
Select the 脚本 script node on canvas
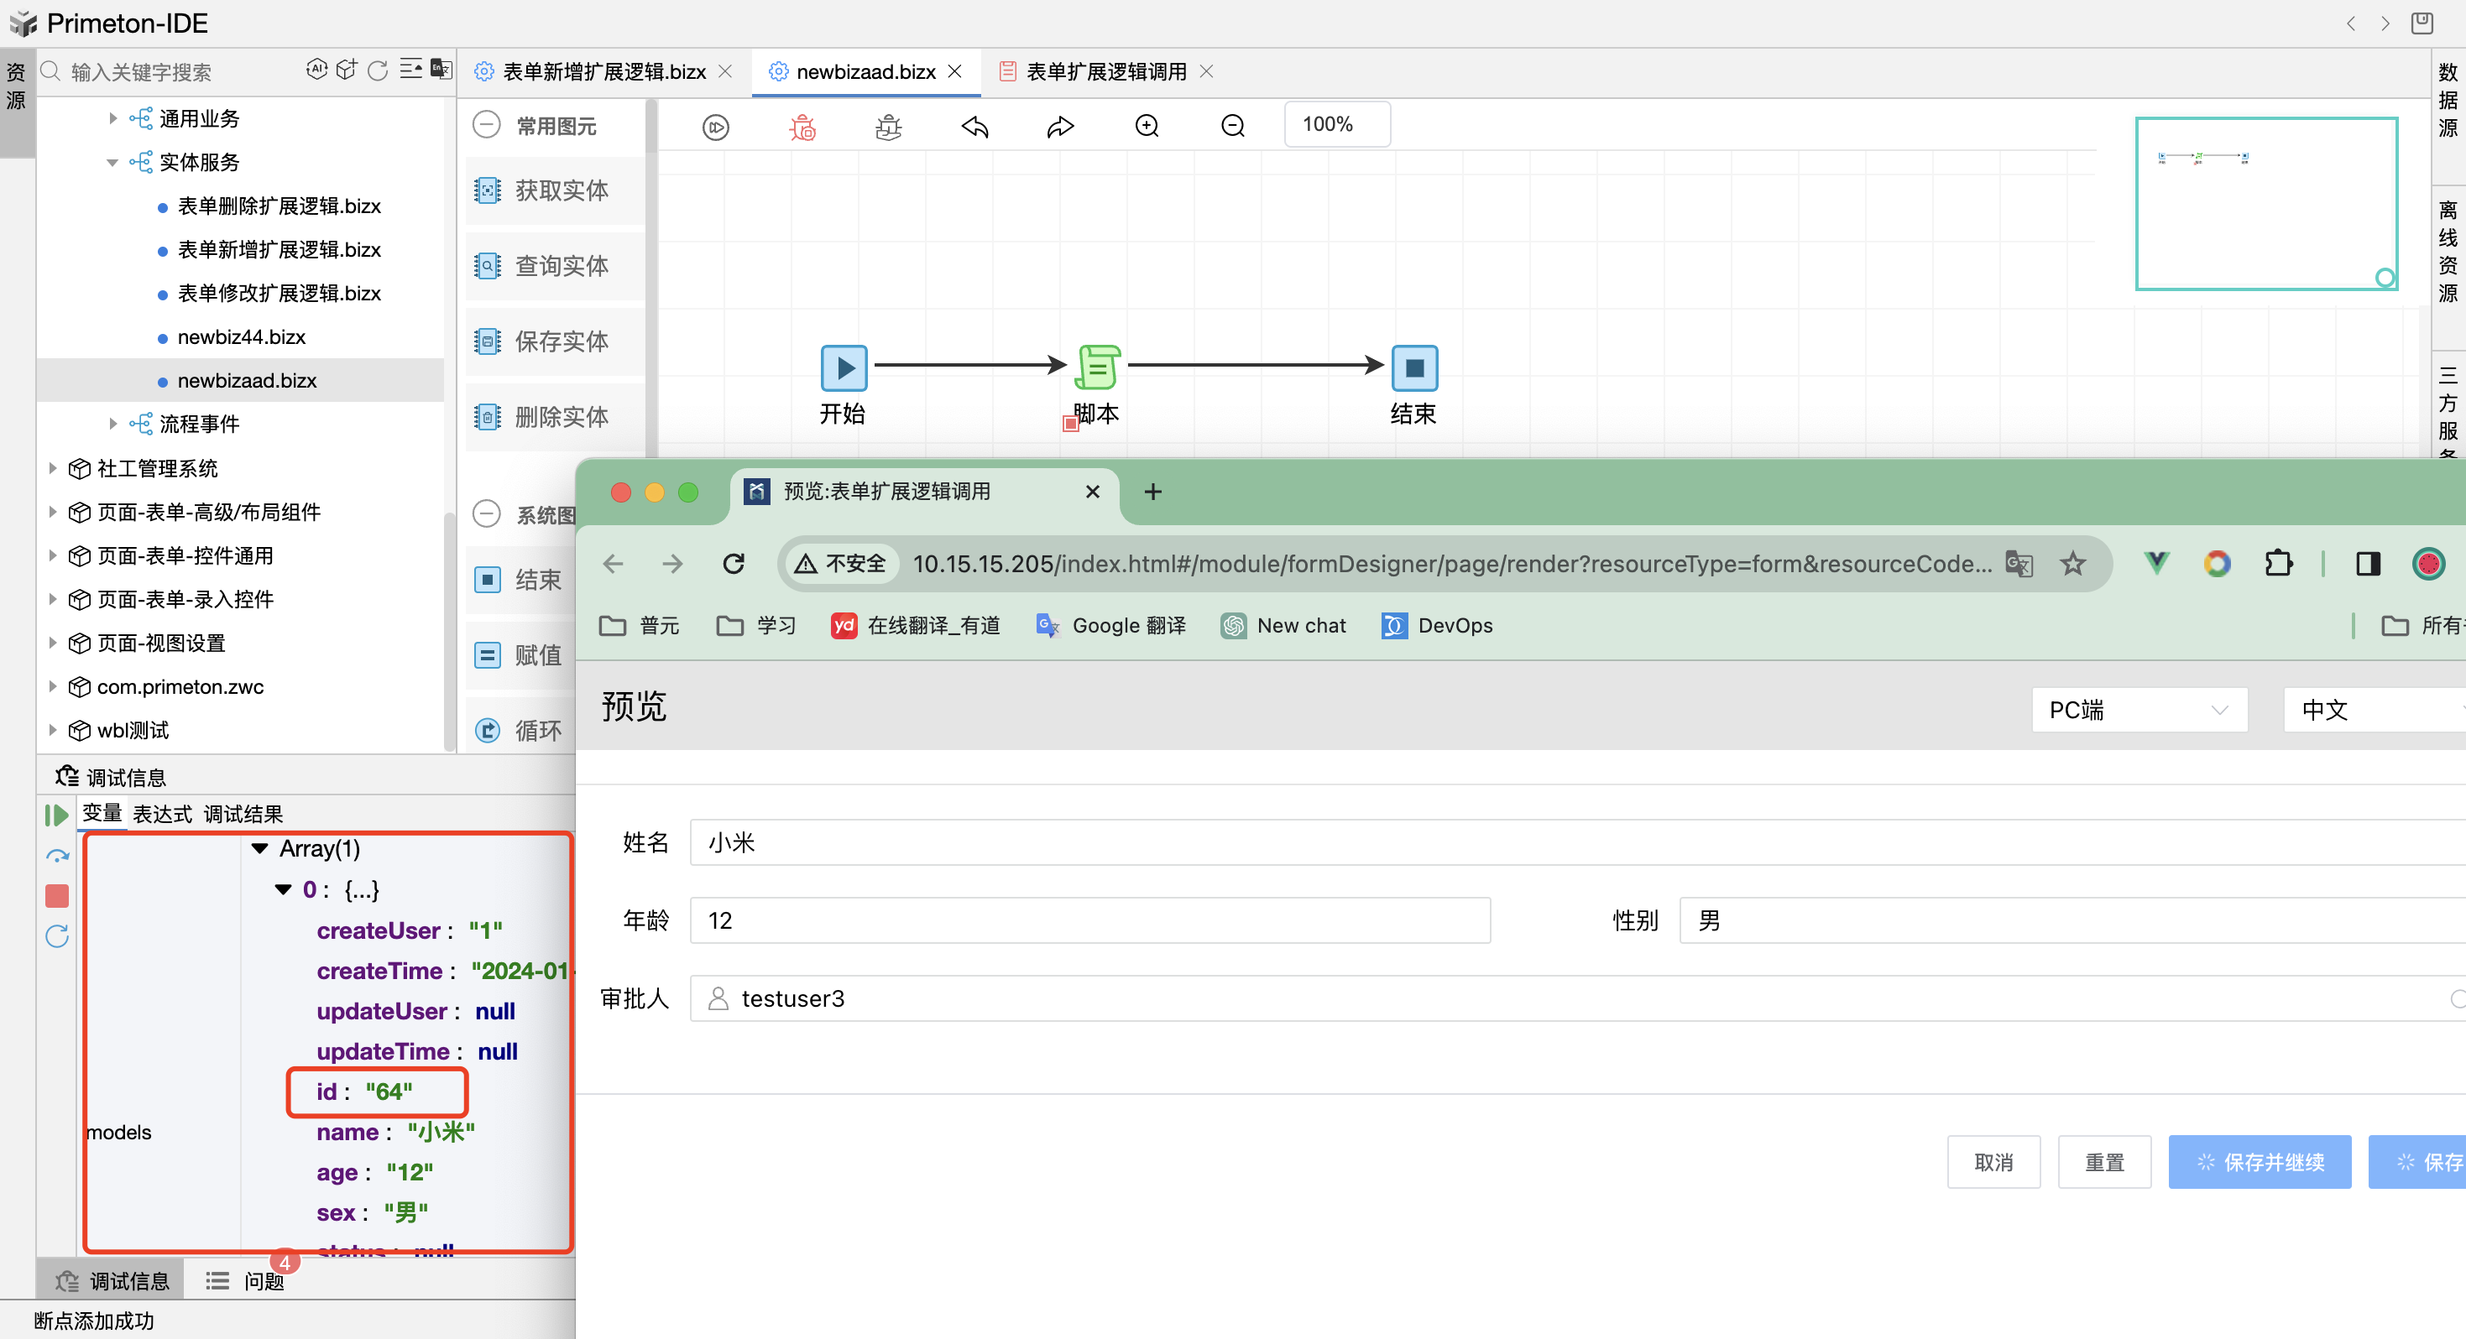[x=1097, y=367]
